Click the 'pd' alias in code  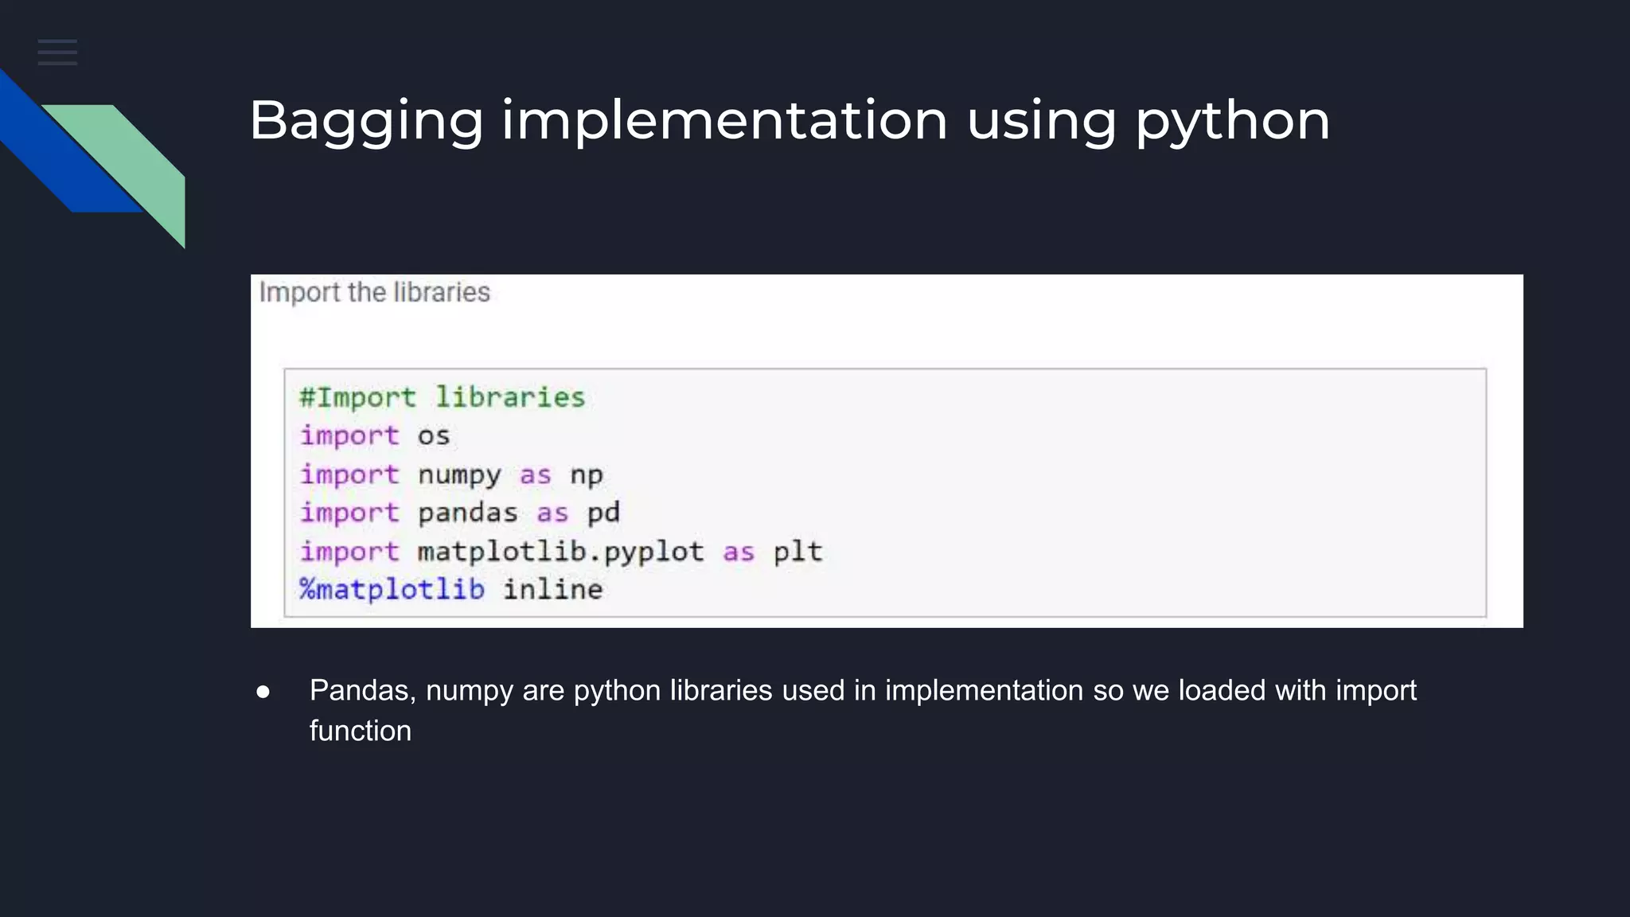[x=603, y=513]
